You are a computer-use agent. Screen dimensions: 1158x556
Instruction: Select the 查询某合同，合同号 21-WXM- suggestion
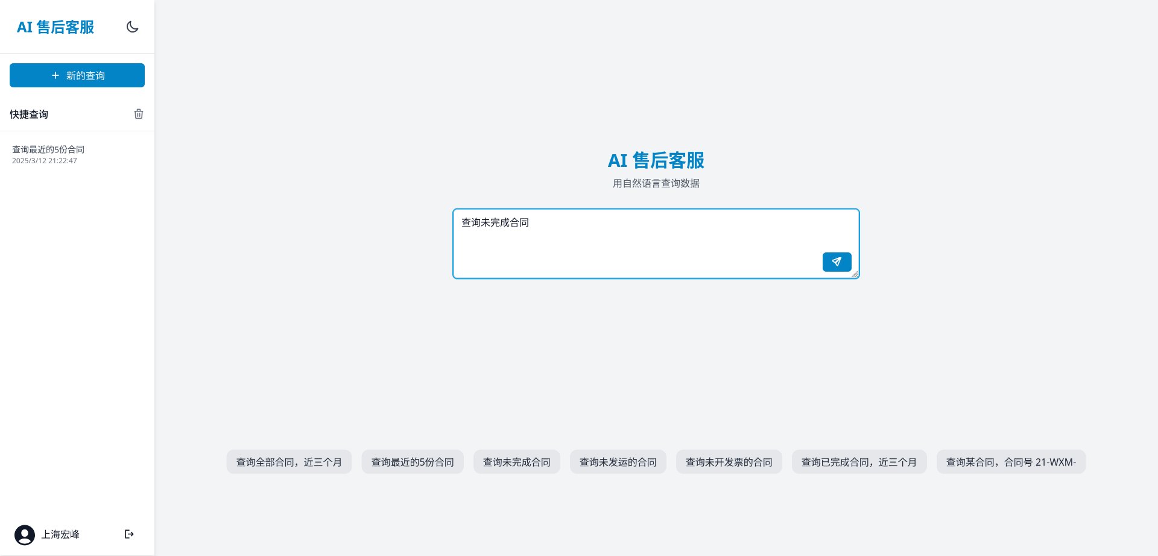click(1011, 461)
